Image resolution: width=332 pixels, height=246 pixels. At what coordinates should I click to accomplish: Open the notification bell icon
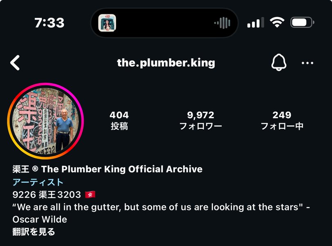[x=279, y=62]
